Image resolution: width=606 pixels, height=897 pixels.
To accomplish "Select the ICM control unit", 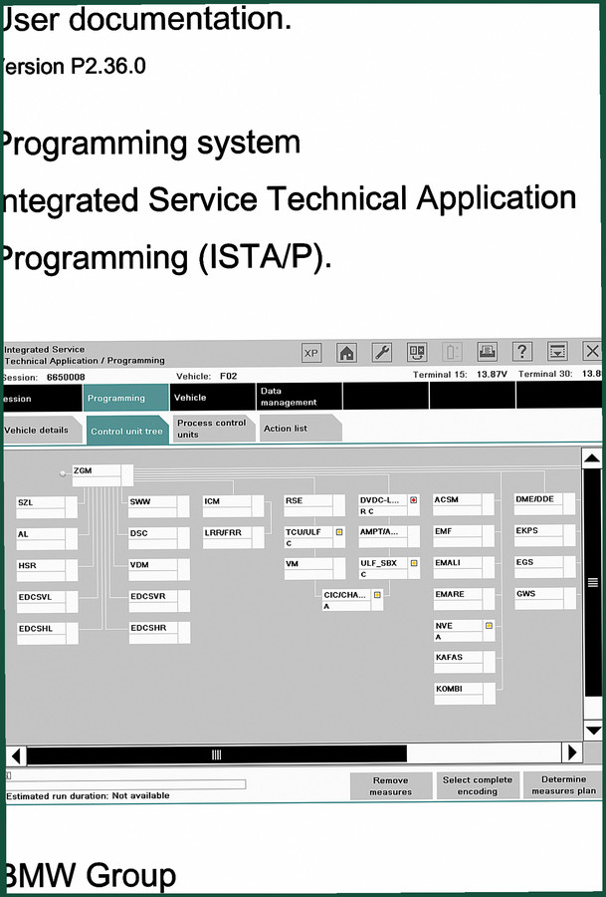I will coord(233,506).
